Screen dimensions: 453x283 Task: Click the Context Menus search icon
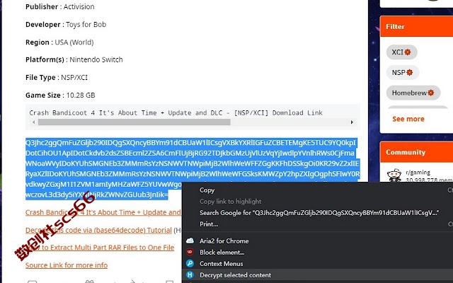(x=190, y=263)
